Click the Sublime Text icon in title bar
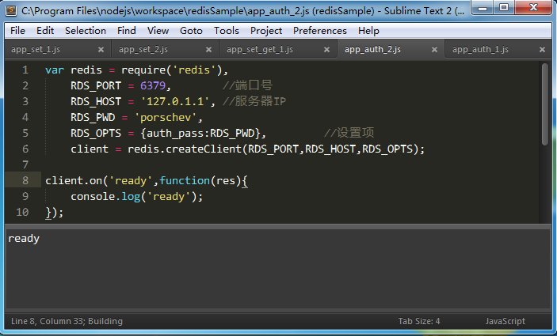Image resolution: width=557 pixels, height=336 pixels. click(x=10, y=11)
